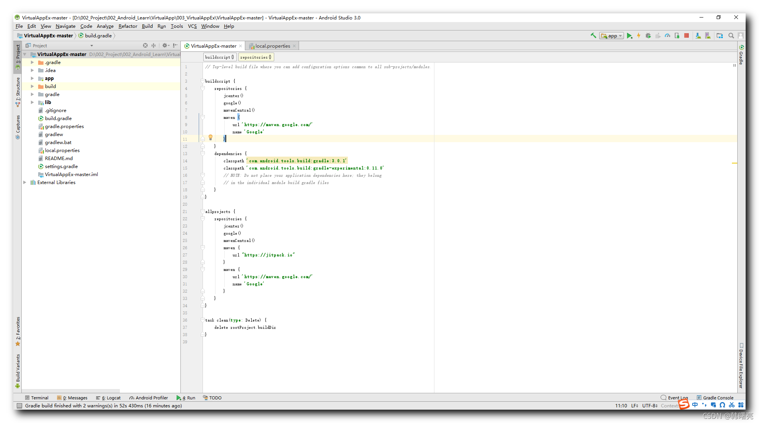Toggle the Build Variants tool window
The width and height of the screenshot is (759, 423).
pyautogui.click(x=18, y=370)
